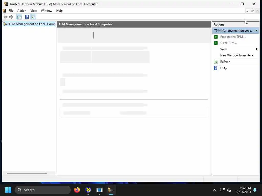Click the taskbar Search box

pyautogui.click(x=43, y=190)
